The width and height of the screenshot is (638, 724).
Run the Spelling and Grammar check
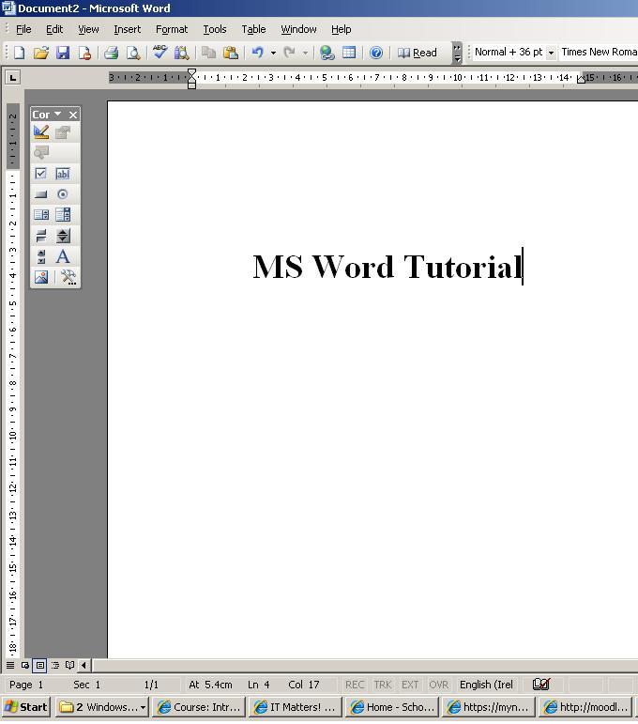tap(159, 53)
